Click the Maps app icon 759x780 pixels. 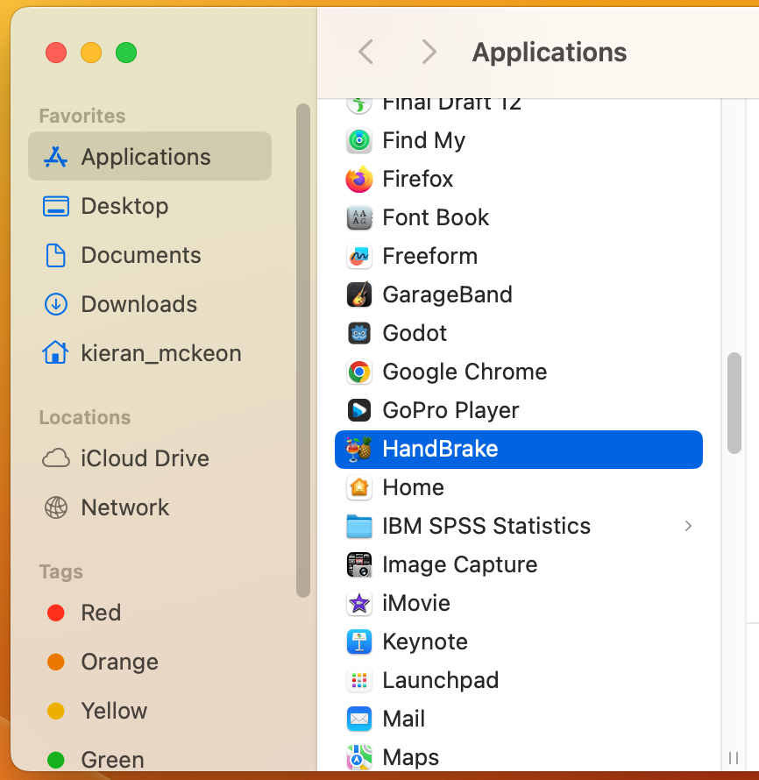(x=358, y=757)
